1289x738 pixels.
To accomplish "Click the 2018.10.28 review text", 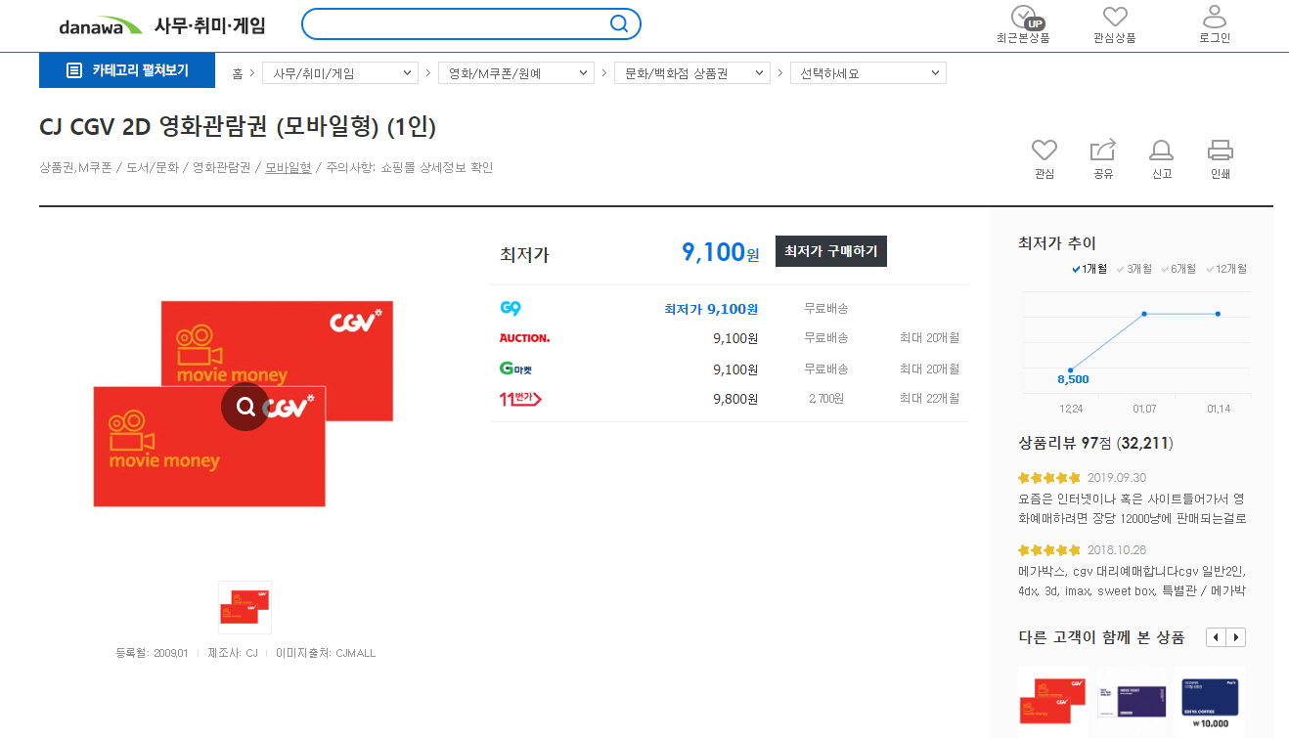I will 1133,582.
